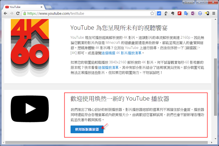Bookmark this page with the star icon
The width and height of the screenshot is (219, 146).
(x=152, y=13)
